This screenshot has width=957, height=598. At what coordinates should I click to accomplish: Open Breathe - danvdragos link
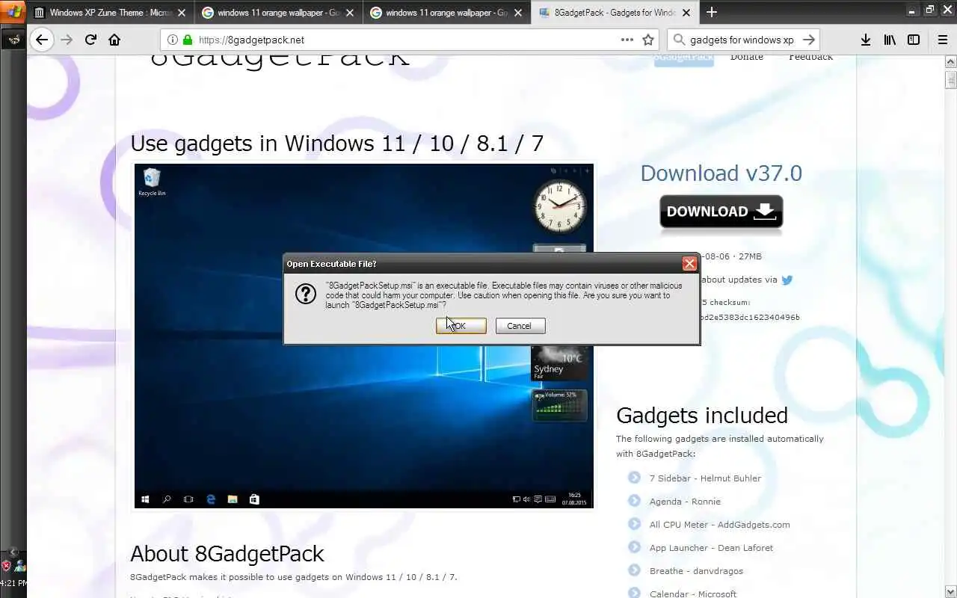[x=695, y=571]
